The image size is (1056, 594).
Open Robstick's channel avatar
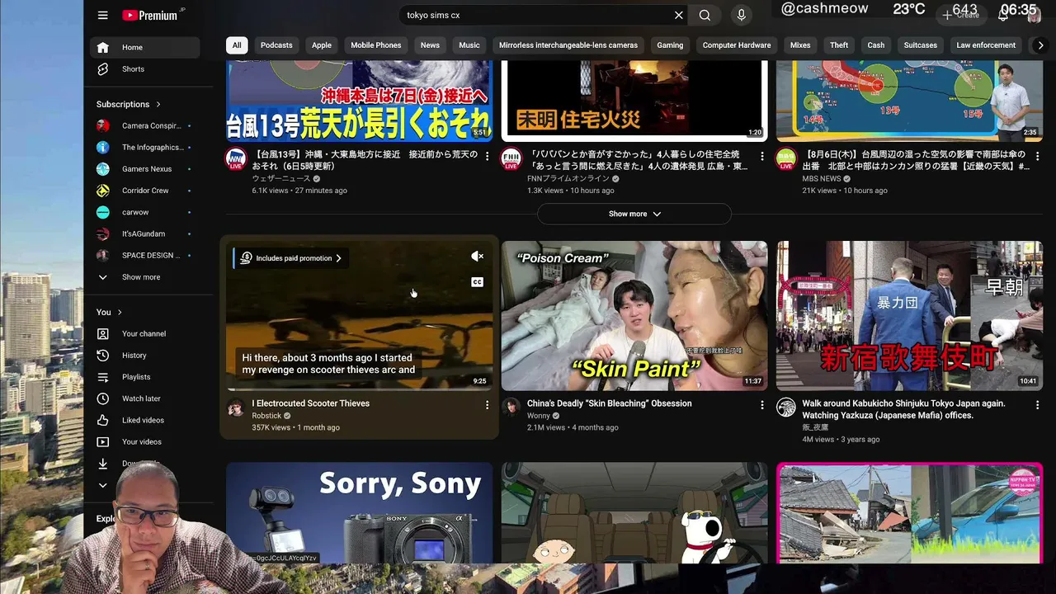point(236,408)
